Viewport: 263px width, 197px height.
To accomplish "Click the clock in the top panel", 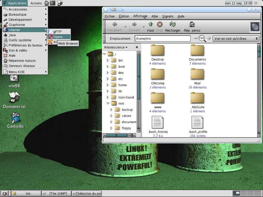I will [238, 3].
